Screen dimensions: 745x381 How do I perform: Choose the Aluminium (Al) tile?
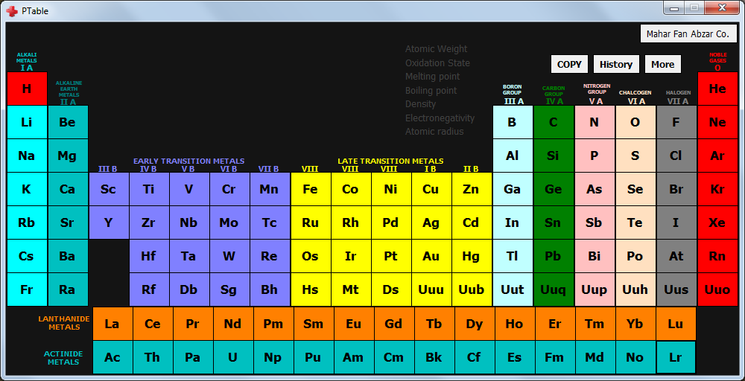[513, 156]
